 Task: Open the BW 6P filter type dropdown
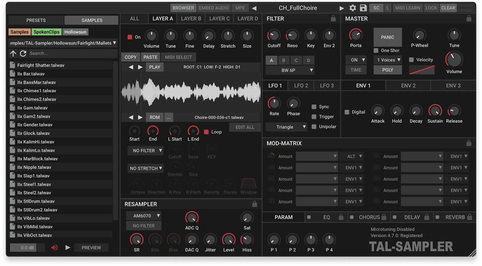tap(290, 70)
